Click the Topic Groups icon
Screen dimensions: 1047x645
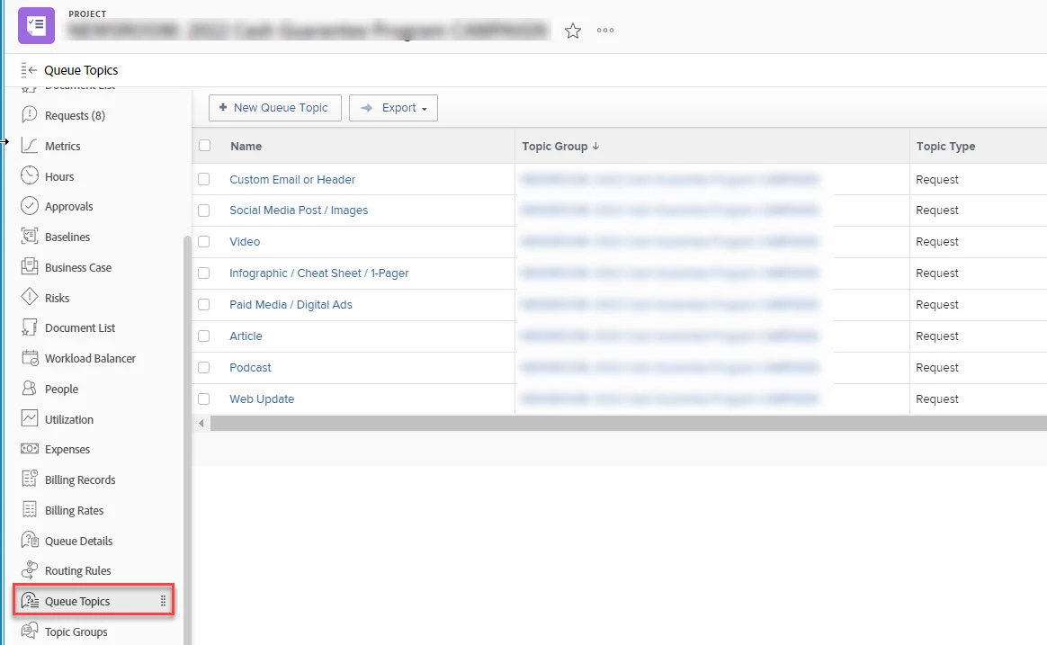pos(30,631)
